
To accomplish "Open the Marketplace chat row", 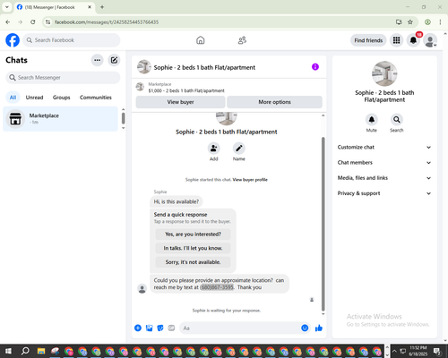I will 61,119.
